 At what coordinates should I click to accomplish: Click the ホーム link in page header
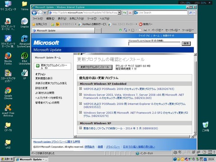pos(156,36)
